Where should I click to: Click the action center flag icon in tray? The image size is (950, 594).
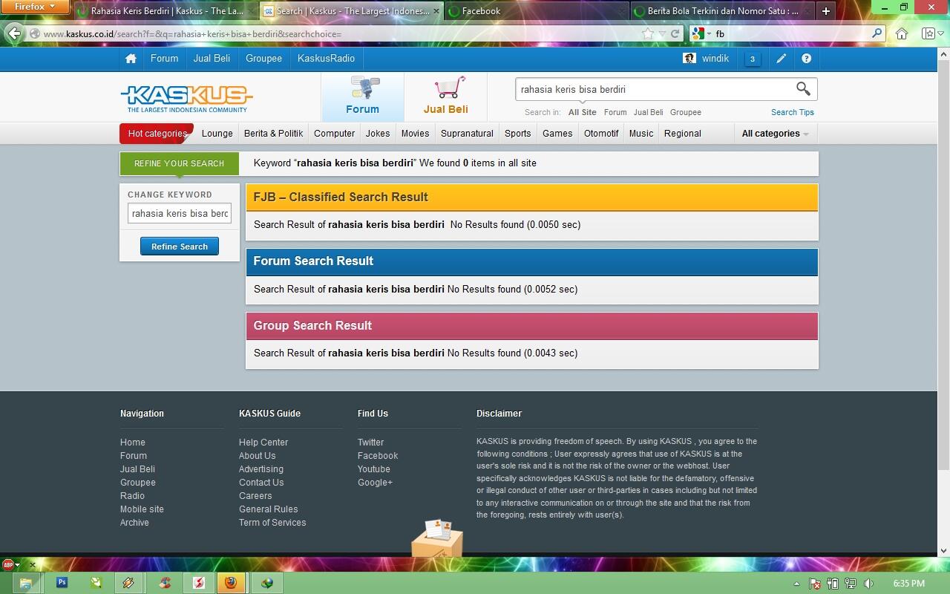click(814, 584)
